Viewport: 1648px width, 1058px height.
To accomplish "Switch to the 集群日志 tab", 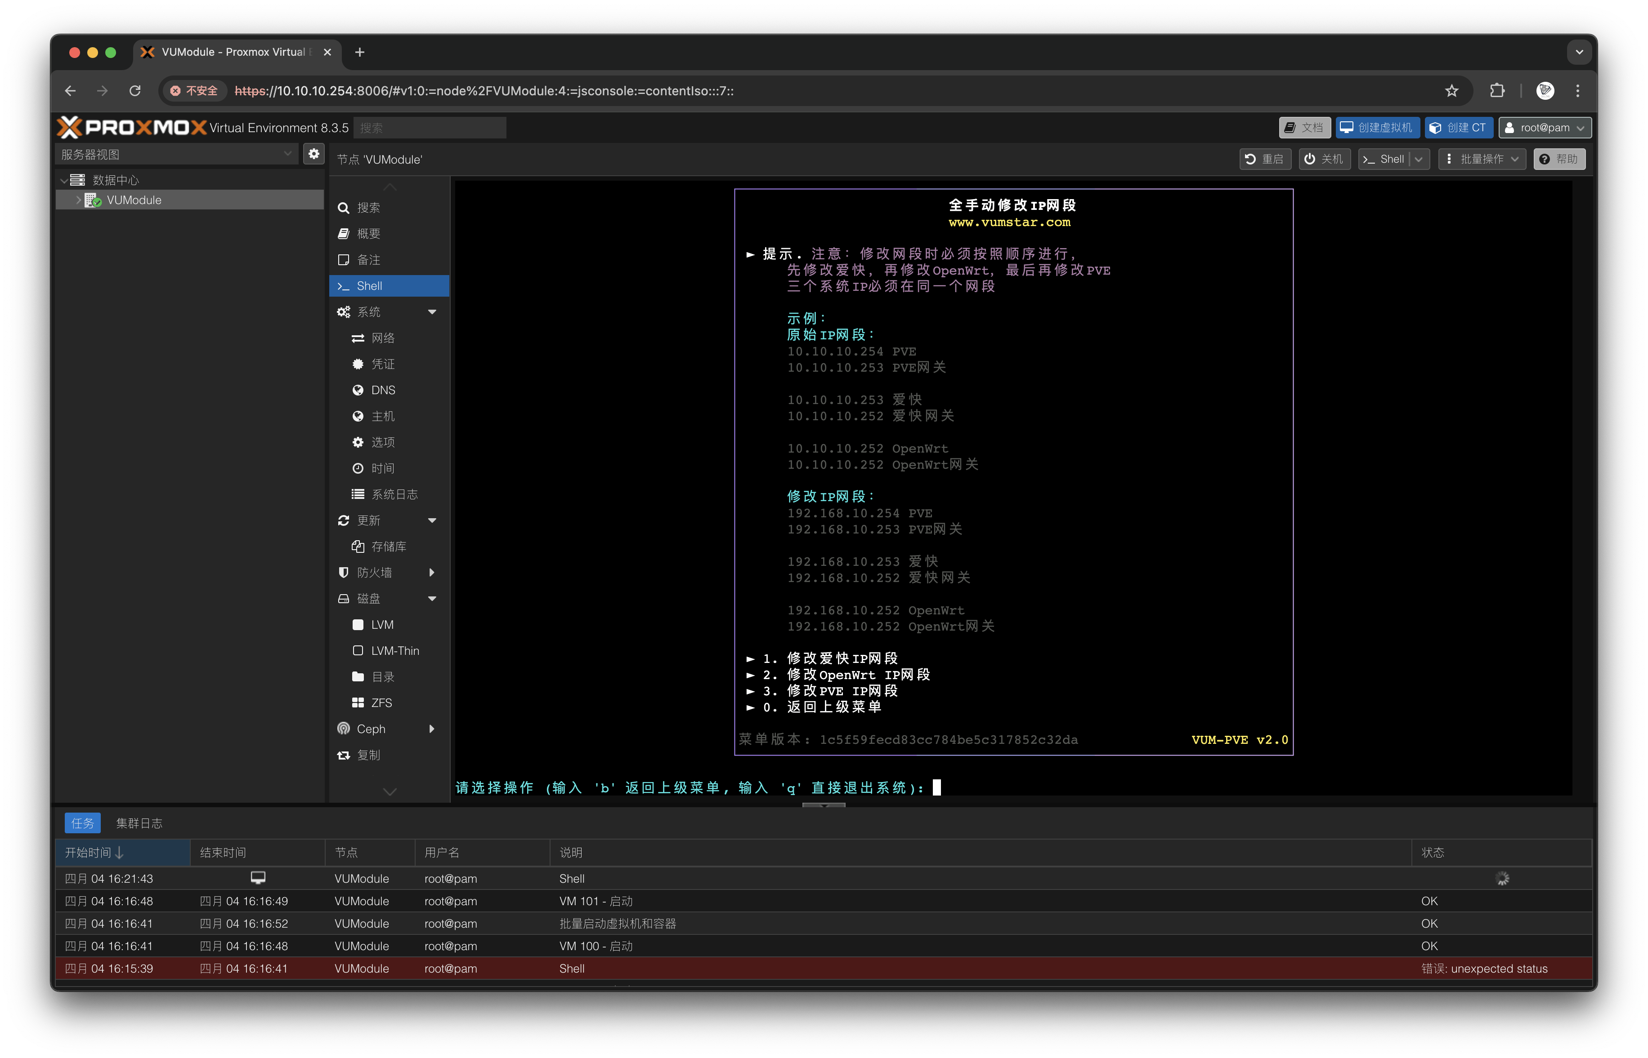I will tap(139, 823).
